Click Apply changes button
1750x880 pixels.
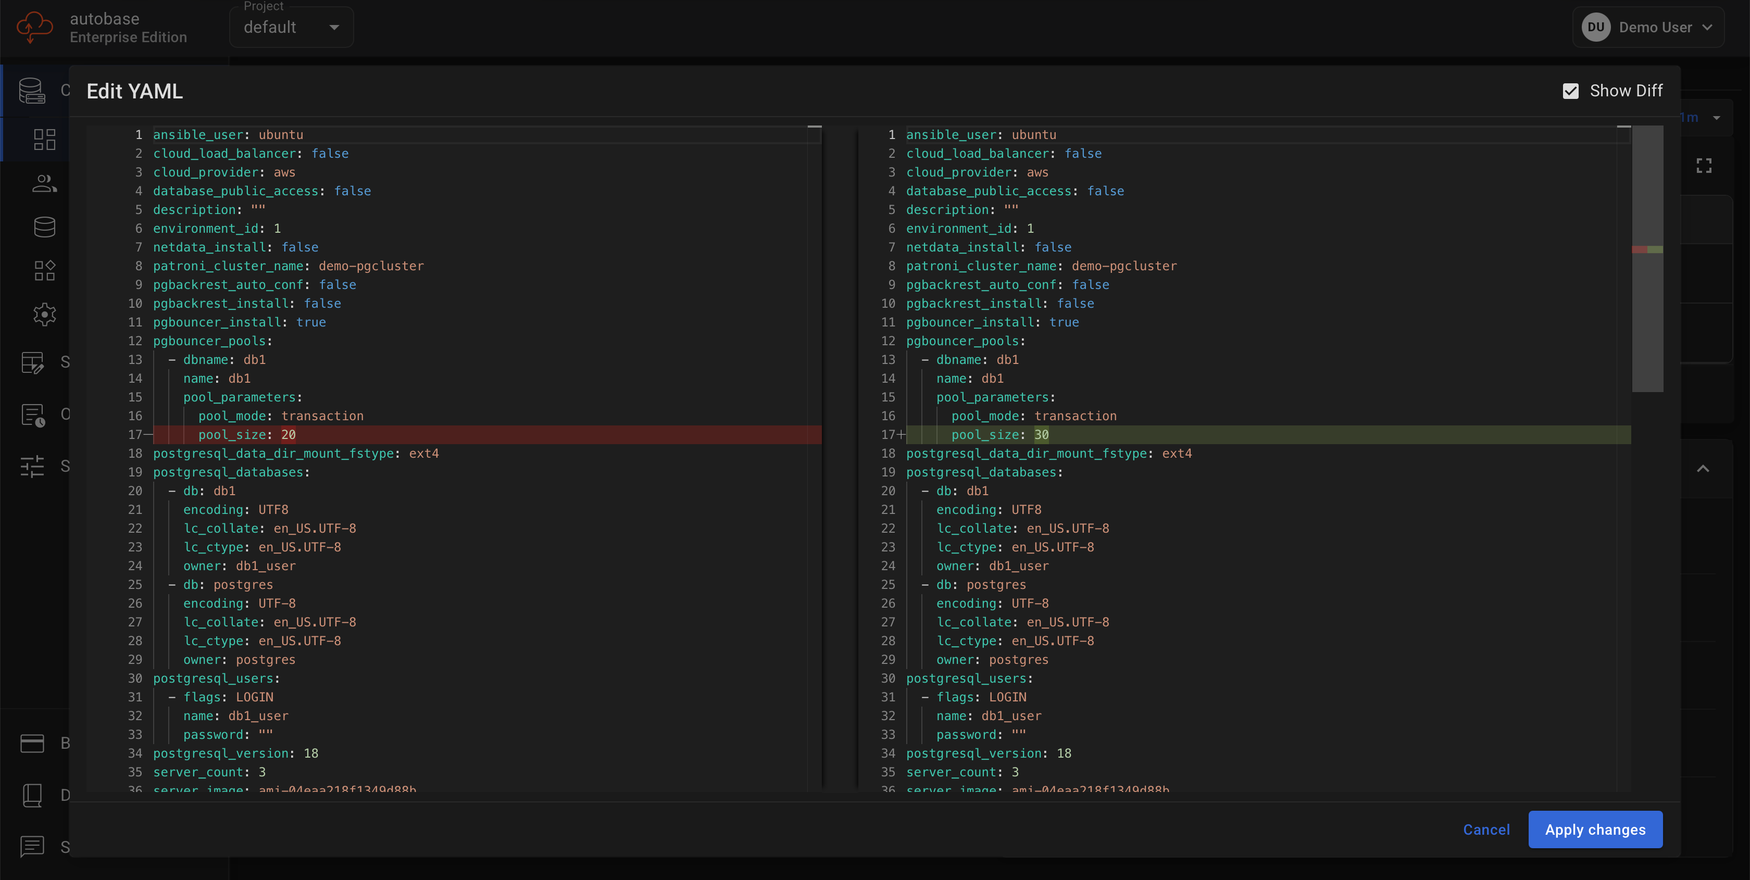coord(1595,829)
